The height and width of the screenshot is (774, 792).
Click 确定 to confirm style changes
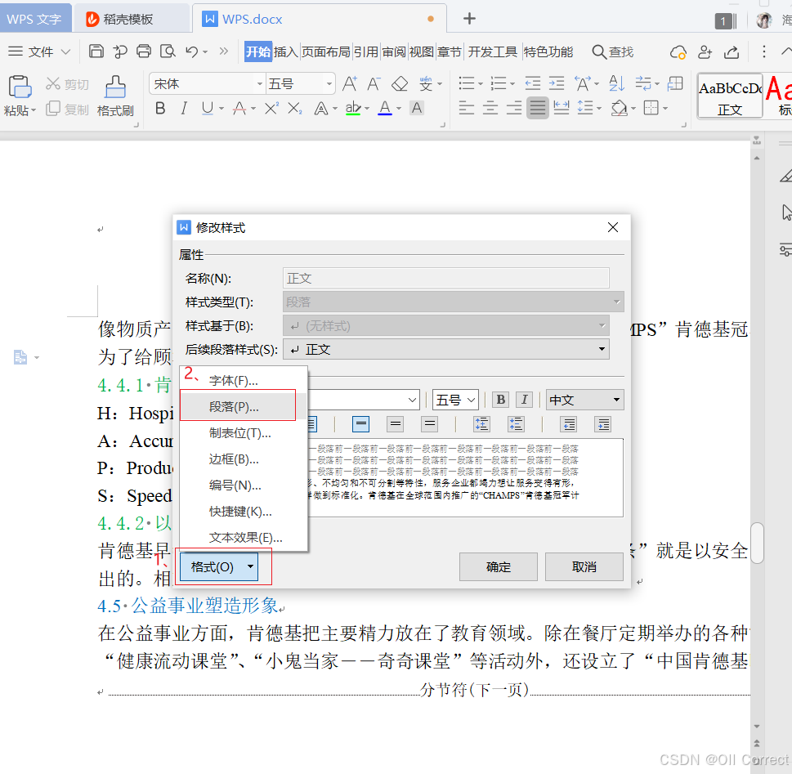498,567
